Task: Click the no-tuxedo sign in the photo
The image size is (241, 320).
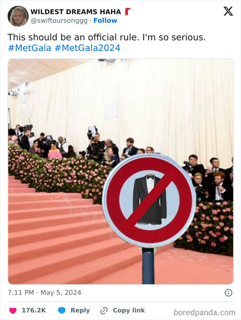Action: (x=149, y=201)
